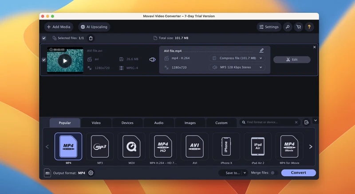Delete selected files with trash icon
The image size is (355, 194).
coord(91,38)
